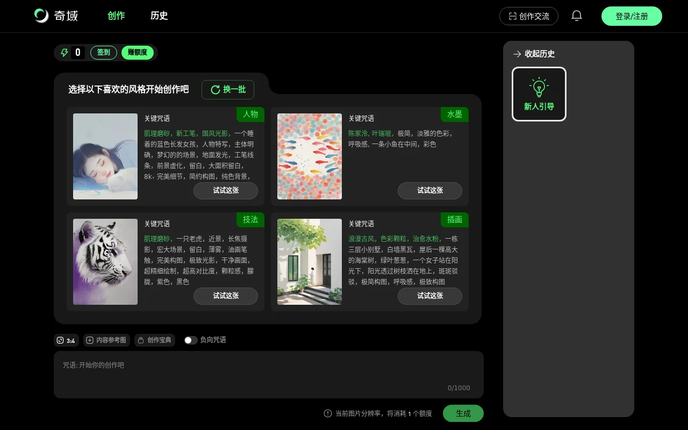Click the 创作交流 scan icon button
This screenshot has height=430, width=688.
512,16
